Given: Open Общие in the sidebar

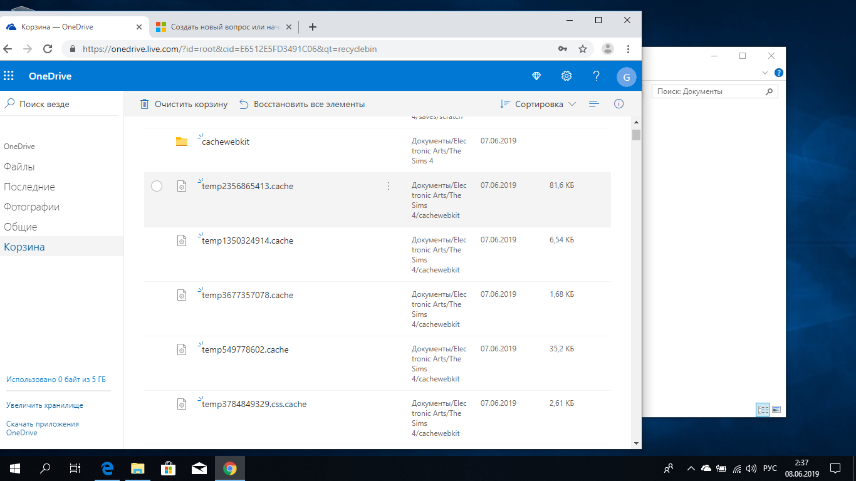Looking at the screenshot, I should (x=21, y=227).
